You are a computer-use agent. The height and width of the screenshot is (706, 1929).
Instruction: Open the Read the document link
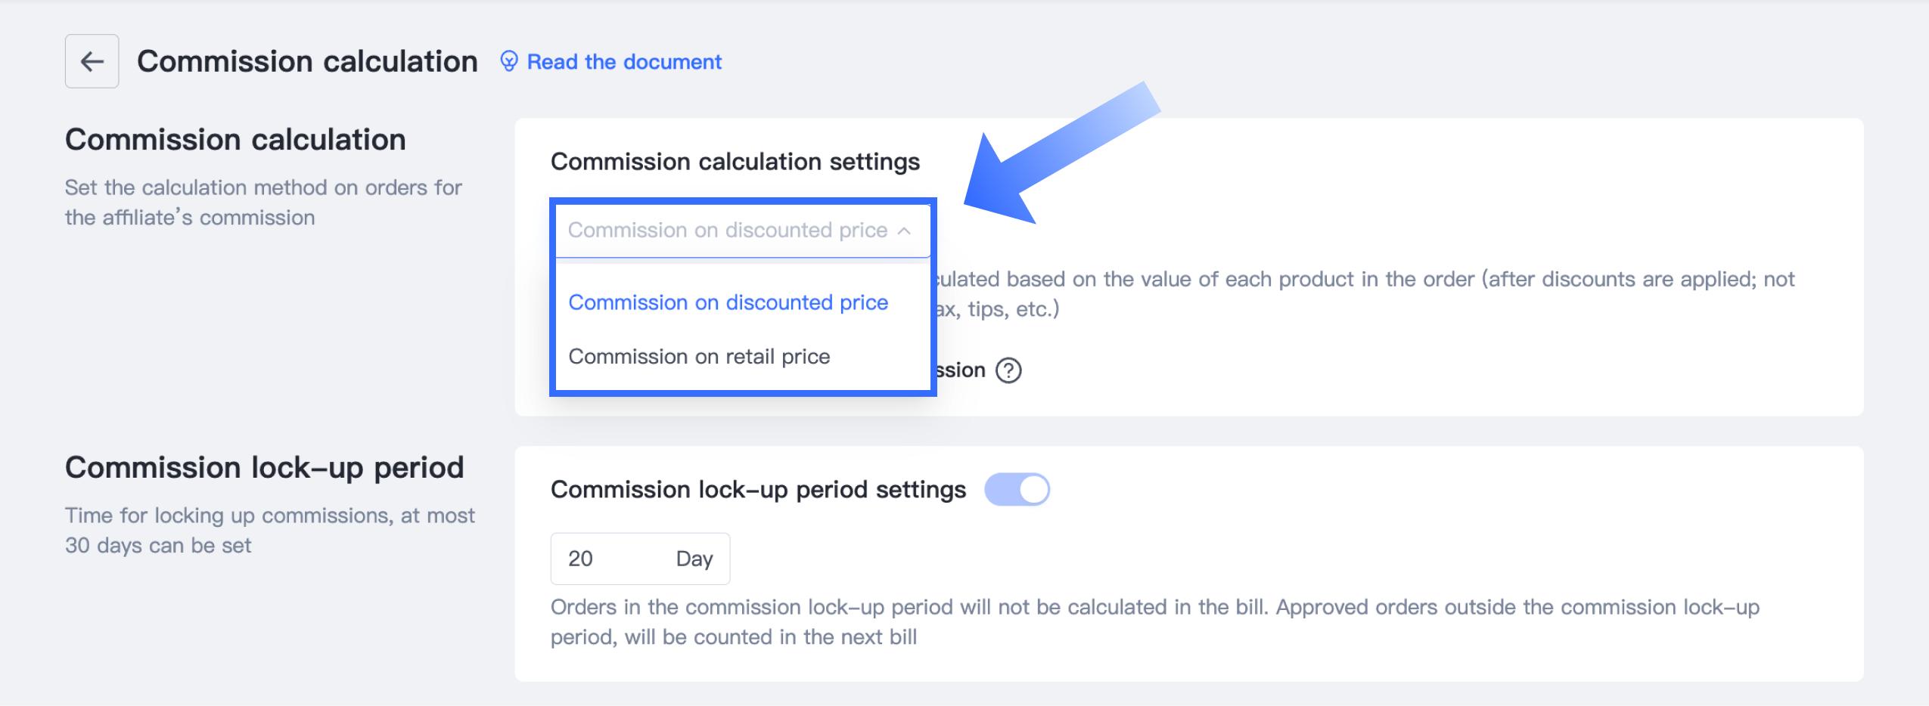tap(624, 62)
